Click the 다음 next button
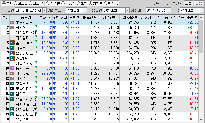205x123 pixels. point(198,3)
